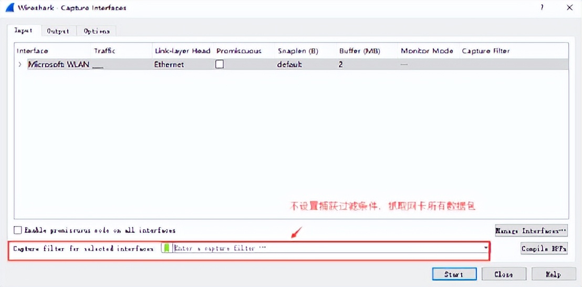The height and width of the screenshot is (287, 582).
Task: Switch to the Input tab
Action: tap(23, 31)
